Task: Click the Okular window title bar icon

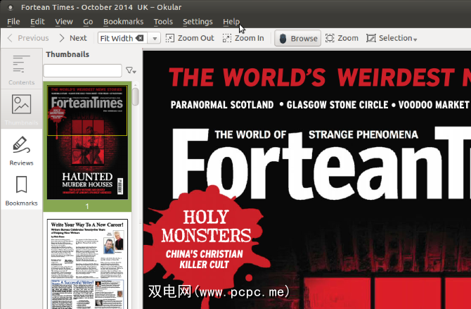Action: click(x=11, y=7)
